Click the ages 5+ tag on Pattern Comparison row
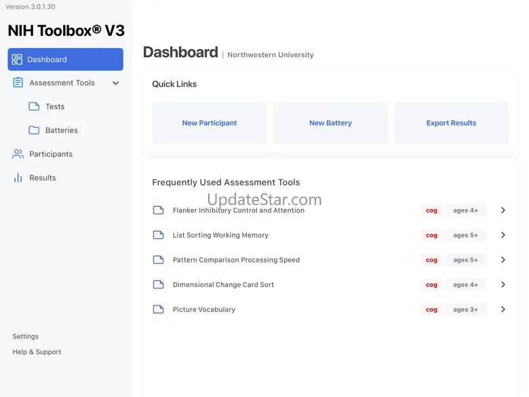 (466, 260)
